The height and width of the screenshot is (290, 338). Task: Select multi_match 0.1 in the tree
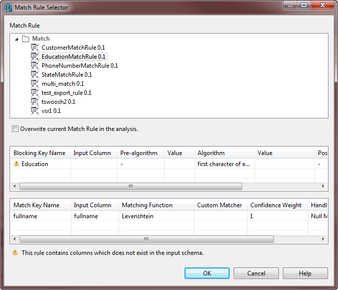pos(63,84)
